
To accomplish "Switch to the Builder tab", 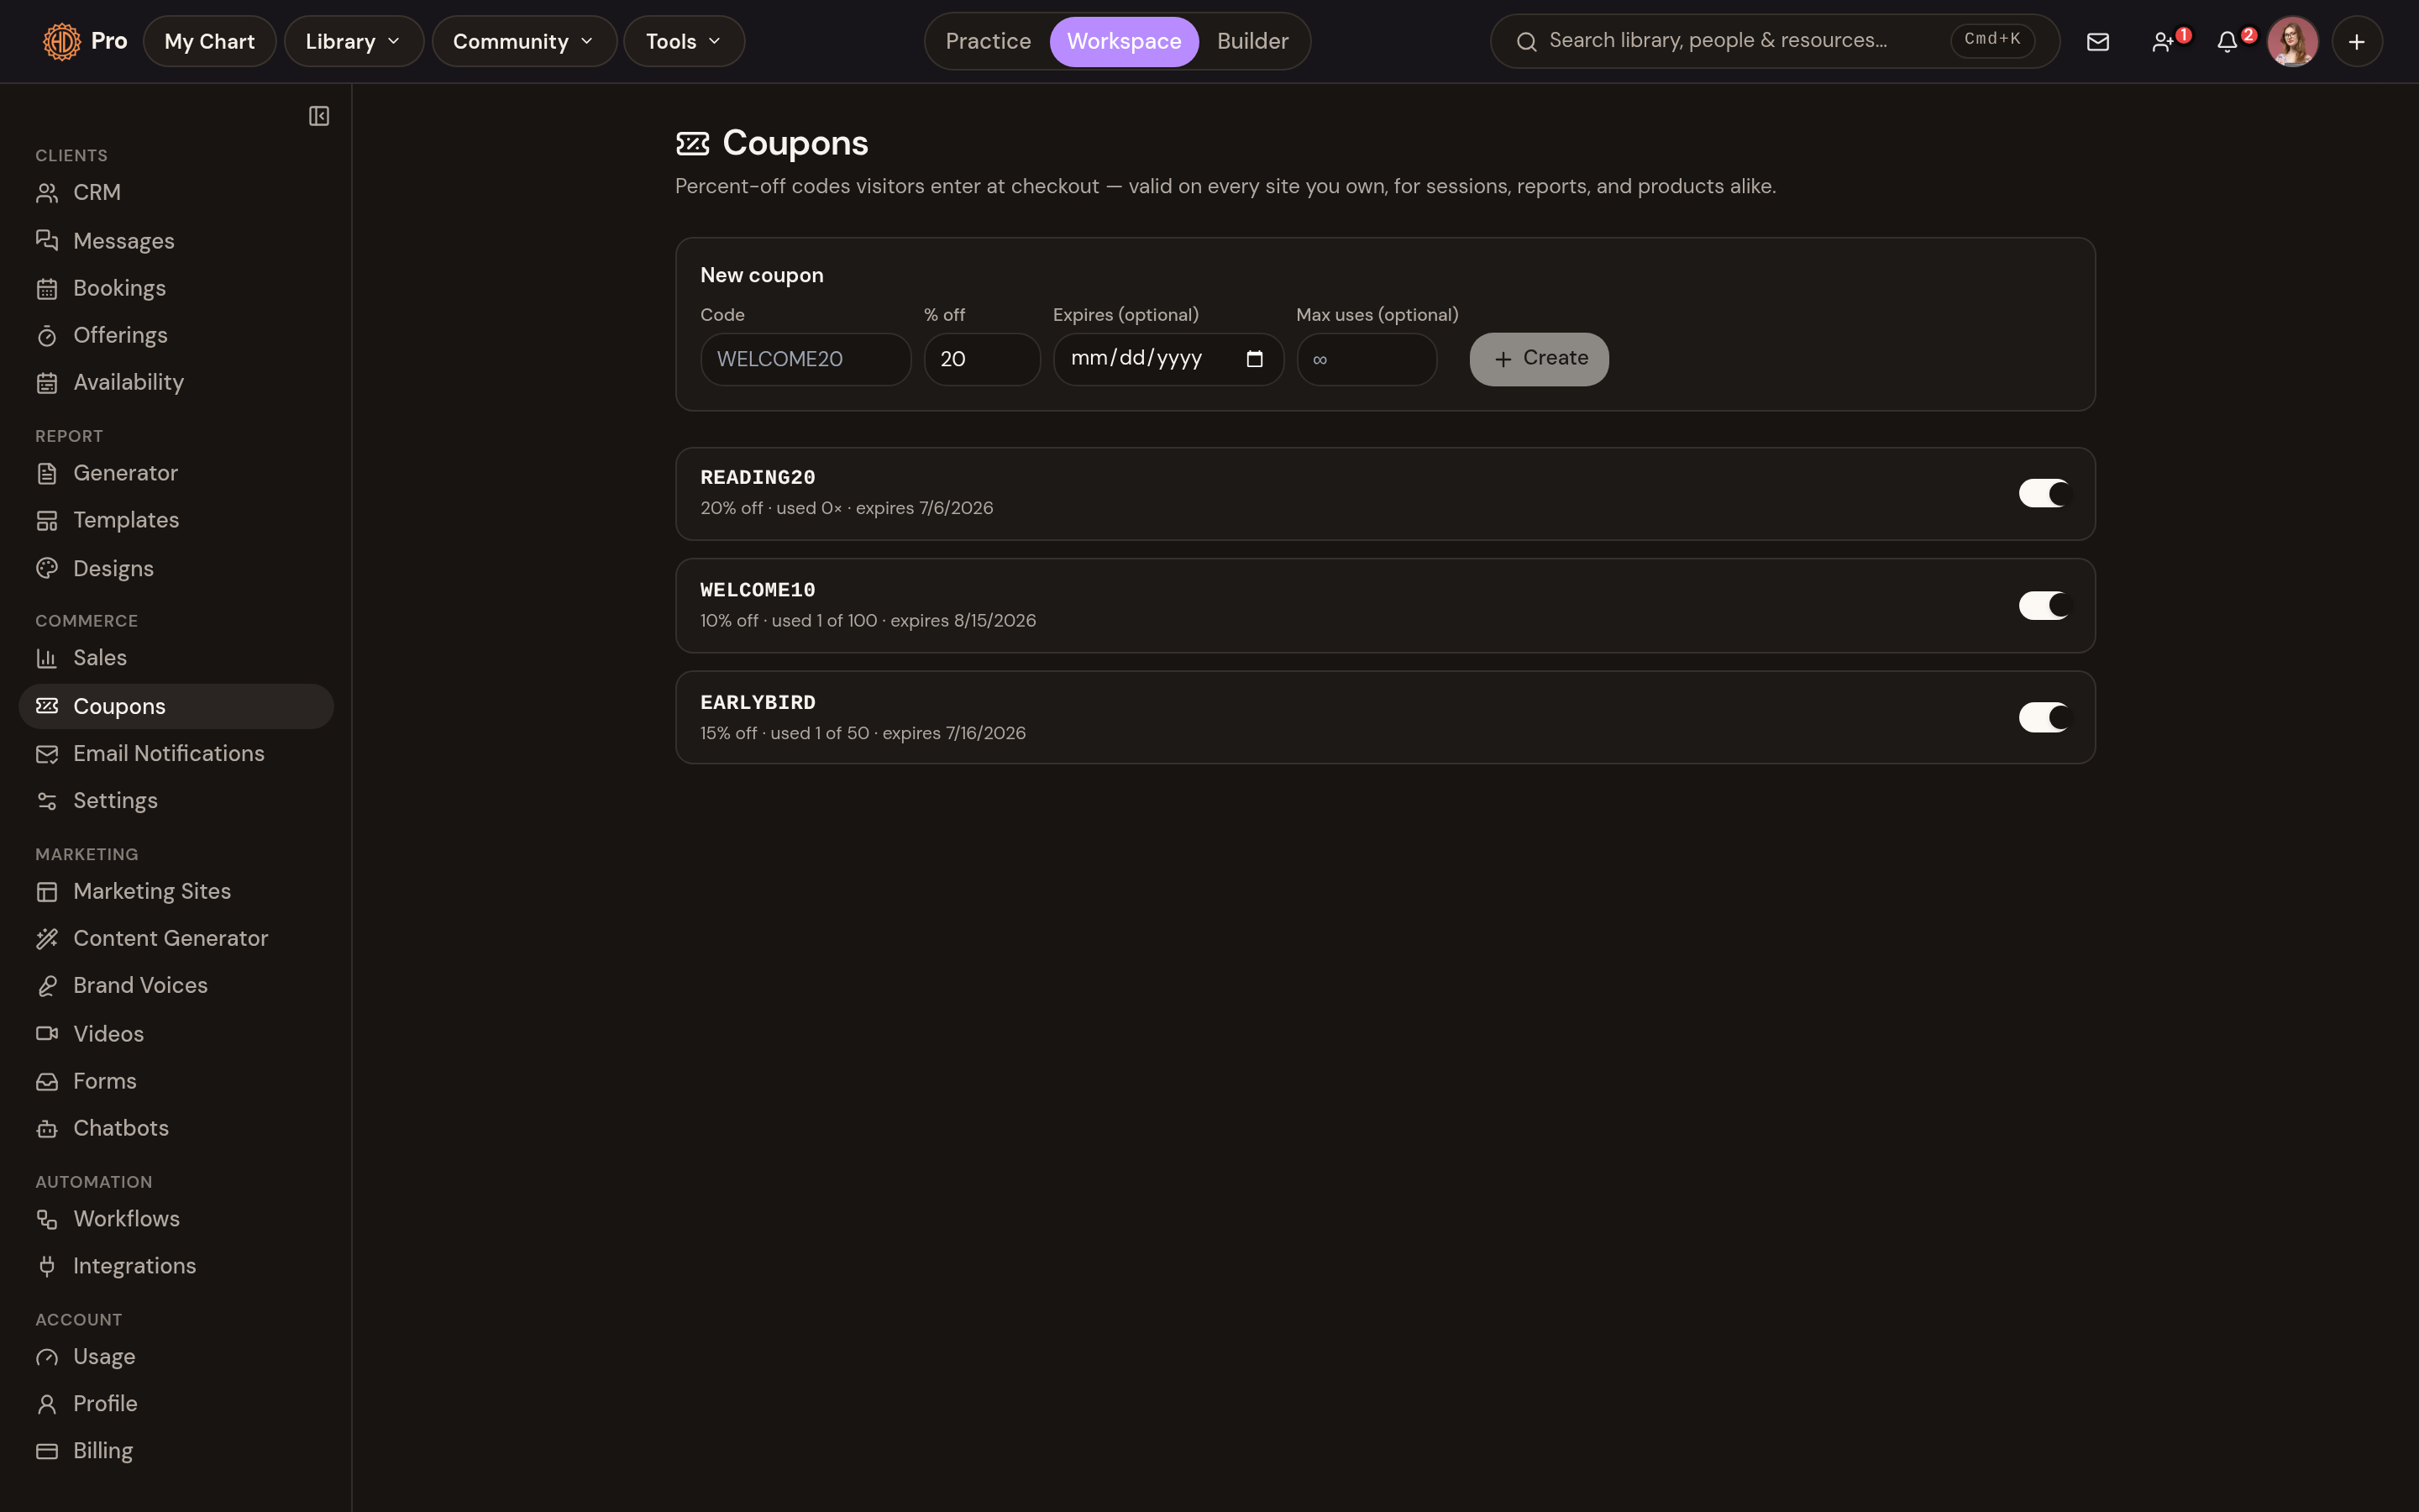I will 1252,42.
